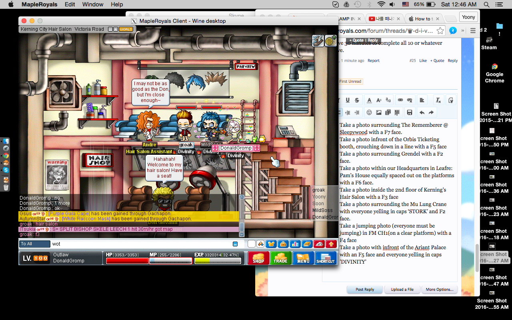
Task: Click the blue lightning extension icon in Chrome
Action: pos(453,31)
